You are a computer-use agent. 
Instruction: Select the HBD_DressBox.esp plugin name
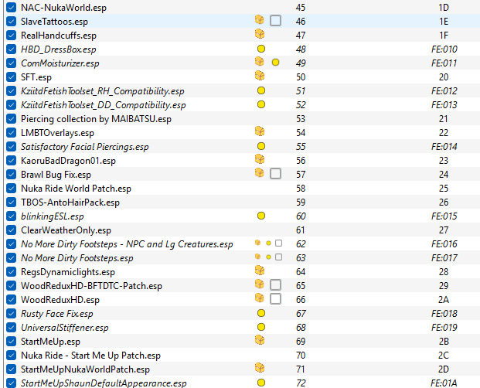59,49
